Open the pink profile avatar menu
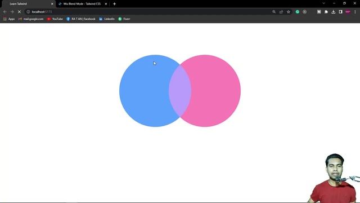360x203 pixels. (348, 12)
